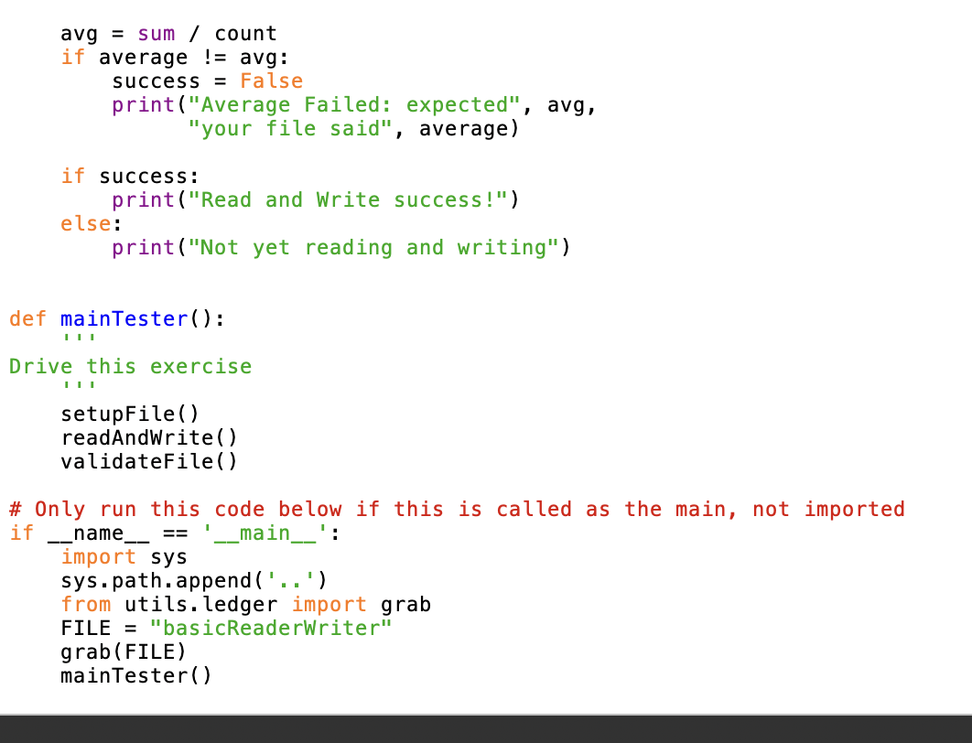Screen dimensions: 972x743
Task: Click the mainTester function name
Action: [x=124, y=318]
